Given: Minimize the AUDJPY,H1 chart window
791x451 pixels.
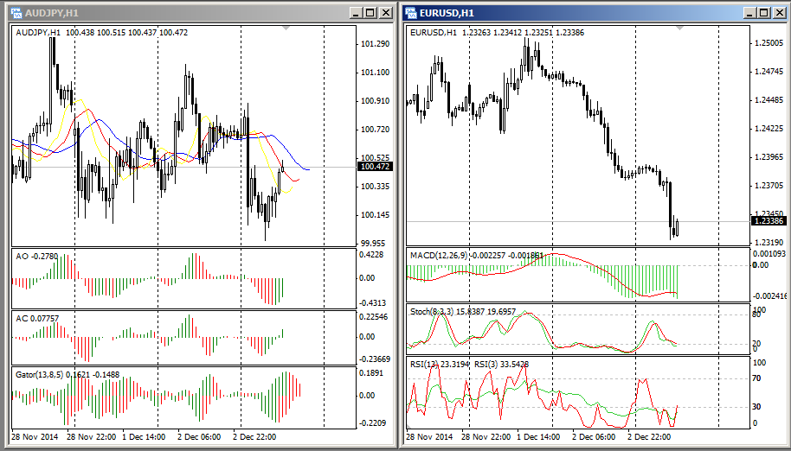Looking at the screenshot, I should point(357,13).
